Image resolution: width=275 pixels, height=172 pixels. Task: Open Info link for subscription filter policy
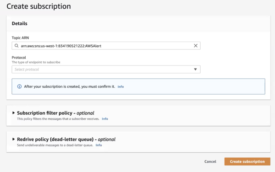click(105, 119)
